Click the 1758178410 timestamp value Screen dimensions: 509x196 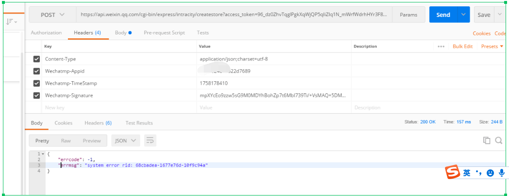click(x=213, y=83)
